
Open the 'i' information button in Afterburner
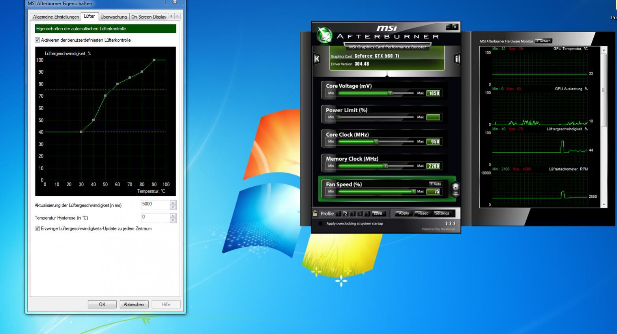pos(457,59)
